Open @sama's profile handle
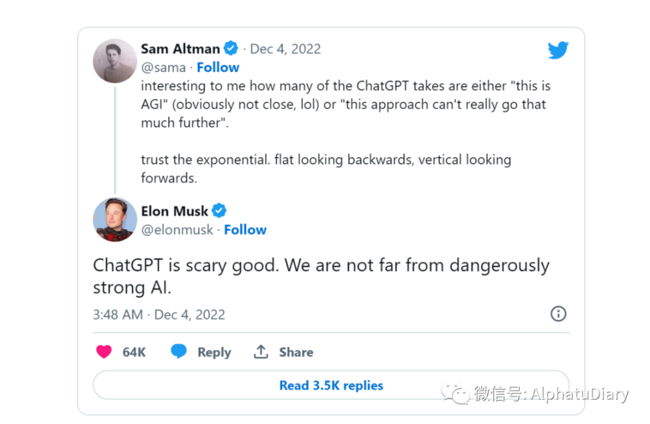The image size is (650, 424). tap(163, 67)
